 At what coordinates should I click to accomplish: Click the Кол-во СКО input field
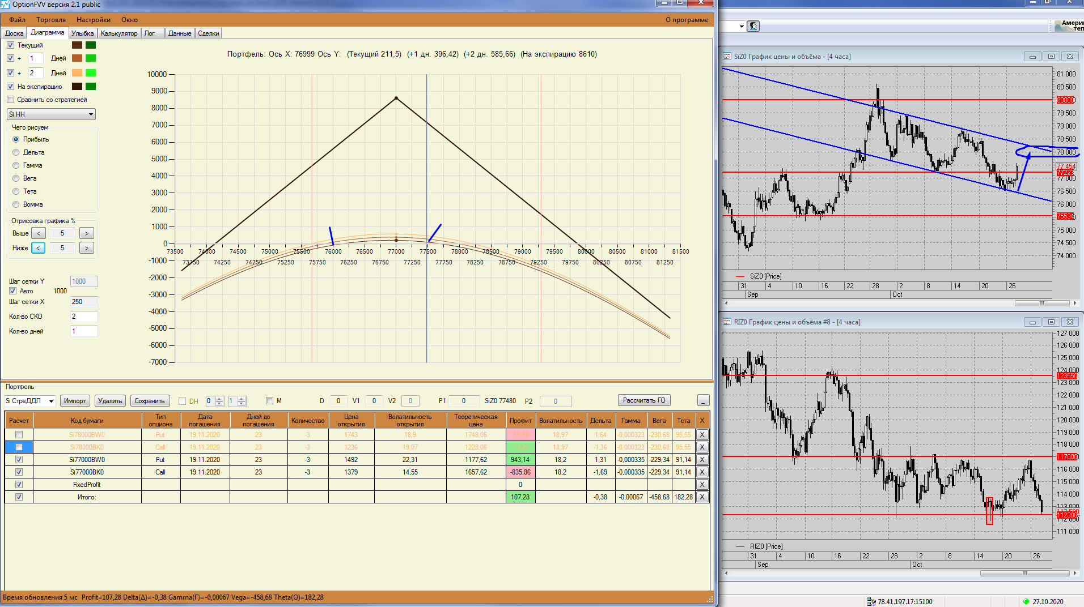(x=84, y=317)
